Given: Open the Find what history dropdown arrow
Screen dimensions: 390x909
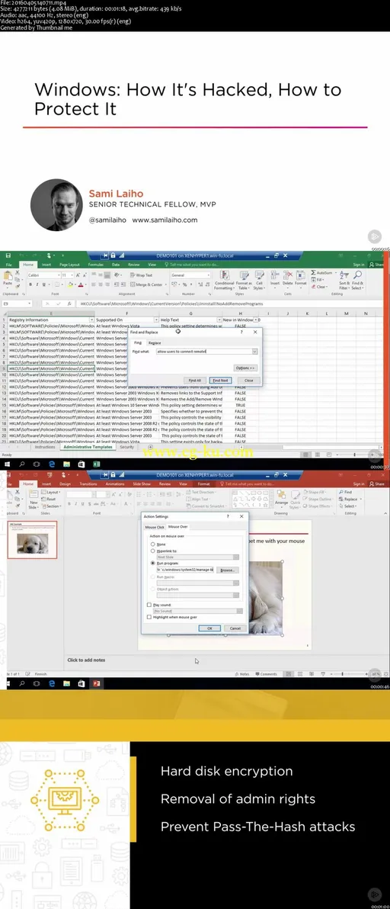Looking at the screenshot, I should point(254,352).
